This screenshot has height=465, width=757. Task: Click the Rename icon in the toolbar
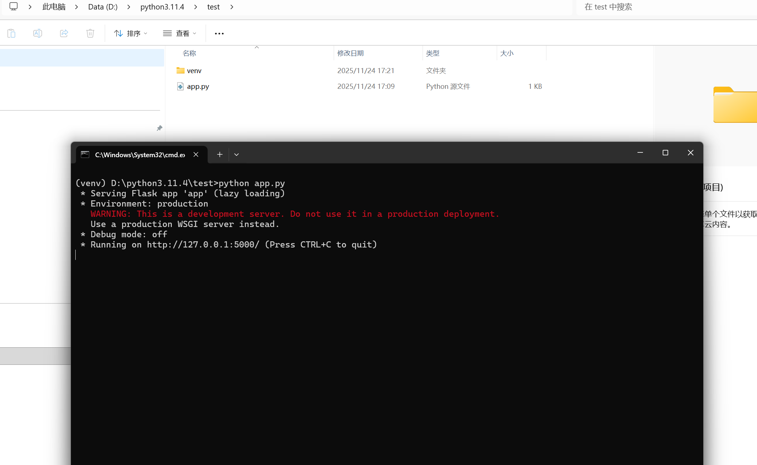coord(38,33)
